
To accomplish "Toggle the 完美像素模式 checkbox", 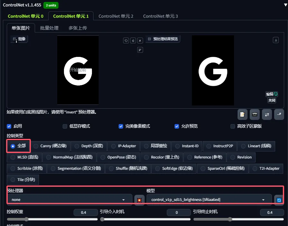I will (121, 126).
